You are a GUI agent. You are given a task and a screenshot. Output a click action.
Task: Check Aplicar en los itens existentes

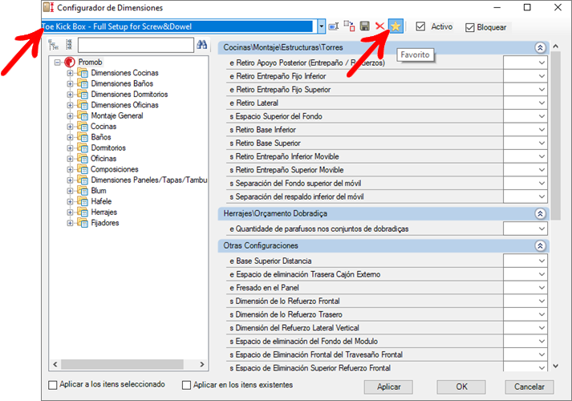187,385
